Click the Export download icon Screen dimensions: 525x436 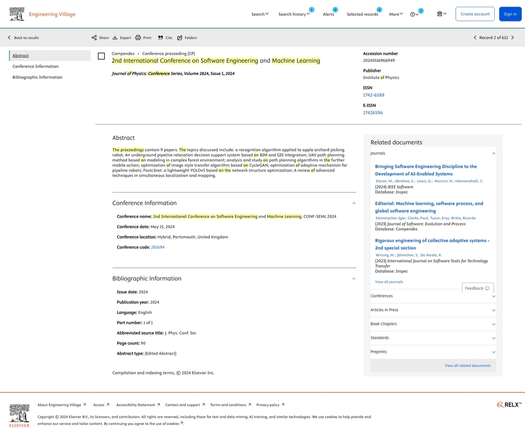pyautogui.click(x=115, y=38)
